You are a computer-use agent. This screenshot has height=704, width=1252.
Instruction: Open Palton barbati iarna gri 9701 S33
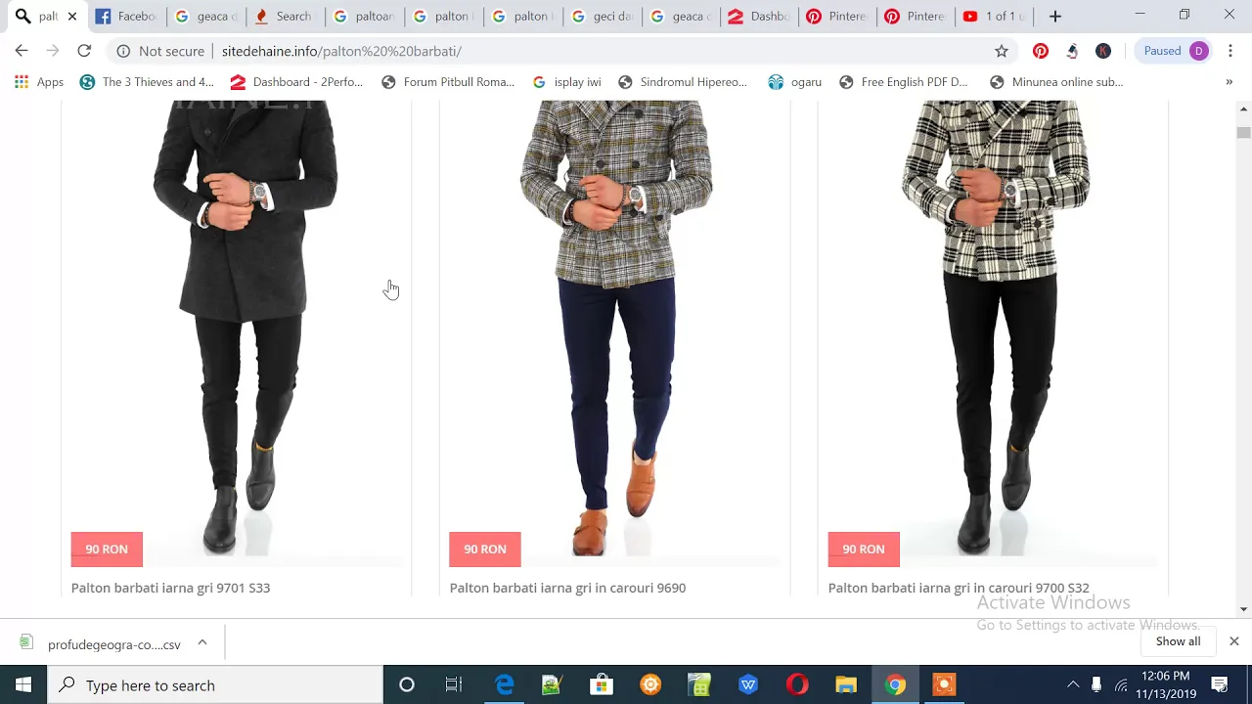click(x=170, y=588)
